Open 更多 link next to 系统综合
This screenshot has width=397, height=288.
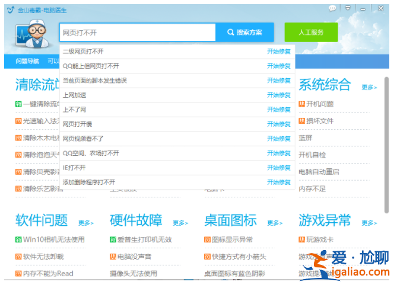click(x=369, y=88)
